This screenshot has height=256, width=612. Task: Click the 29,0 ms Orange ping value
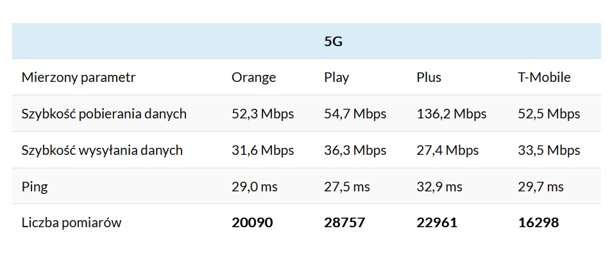(x=255, y=187)
